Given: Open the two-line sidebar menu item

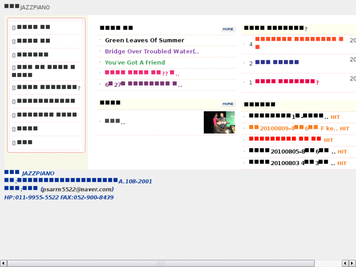Looking at the screenshot, I should pyautogui.click(x=44, y=71).
